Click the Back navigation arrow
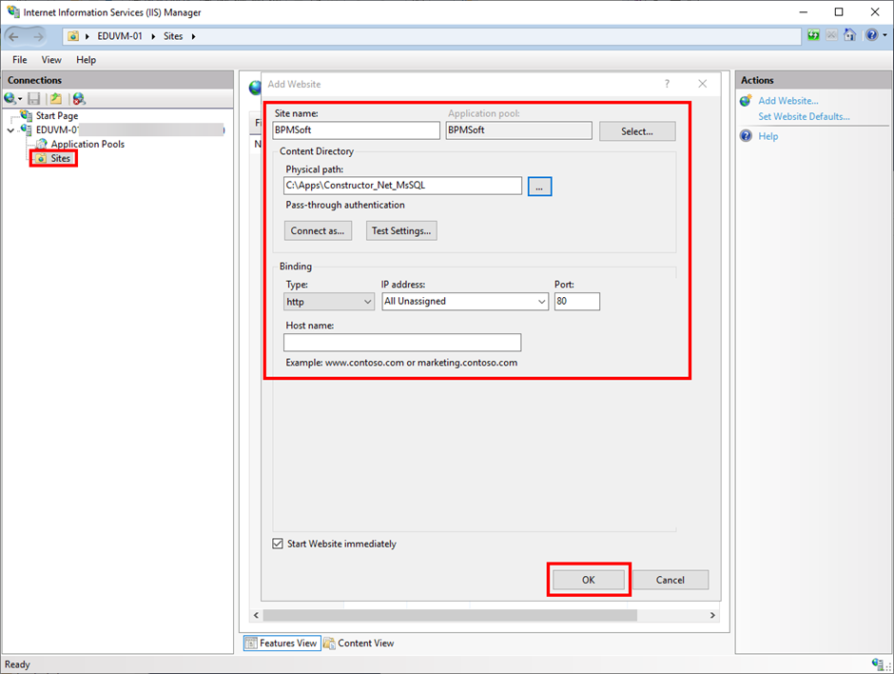 (13, 36)
